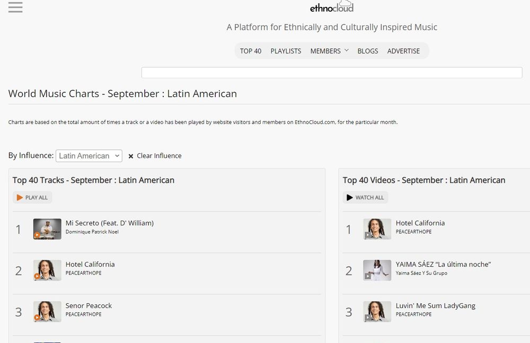
Task: Open the TOP 40 menu item
Action: tap(251, 51)
